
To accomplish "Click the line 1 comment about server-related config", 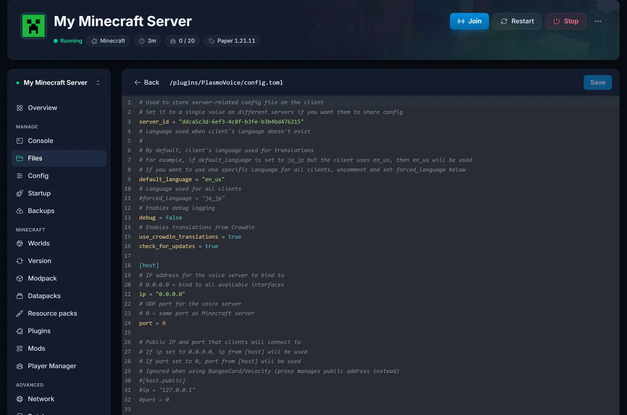I will point(231,102).
